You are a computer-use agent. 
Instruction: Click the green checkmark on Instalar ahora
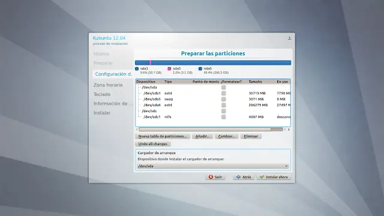coord(262,177)
